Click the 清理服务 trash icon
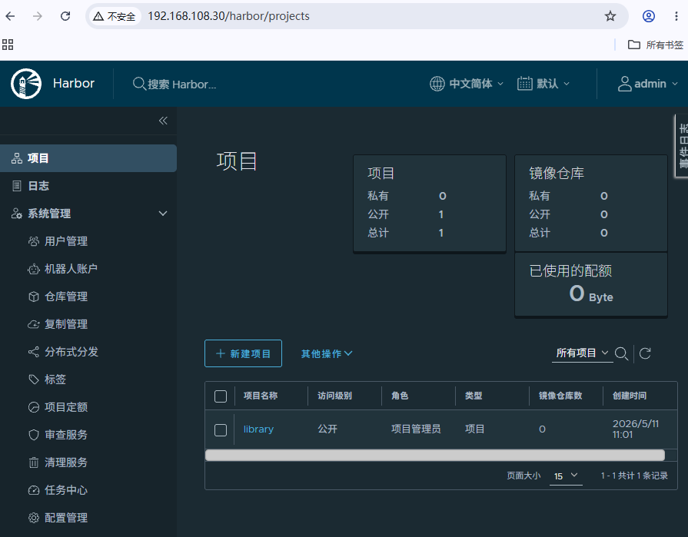 pyautogui.click(x=34, y=462)
